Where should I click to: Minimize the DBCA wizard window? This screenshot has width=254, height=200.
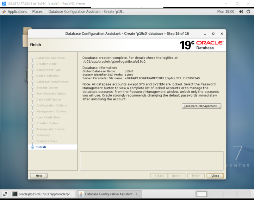pos(205,34)
